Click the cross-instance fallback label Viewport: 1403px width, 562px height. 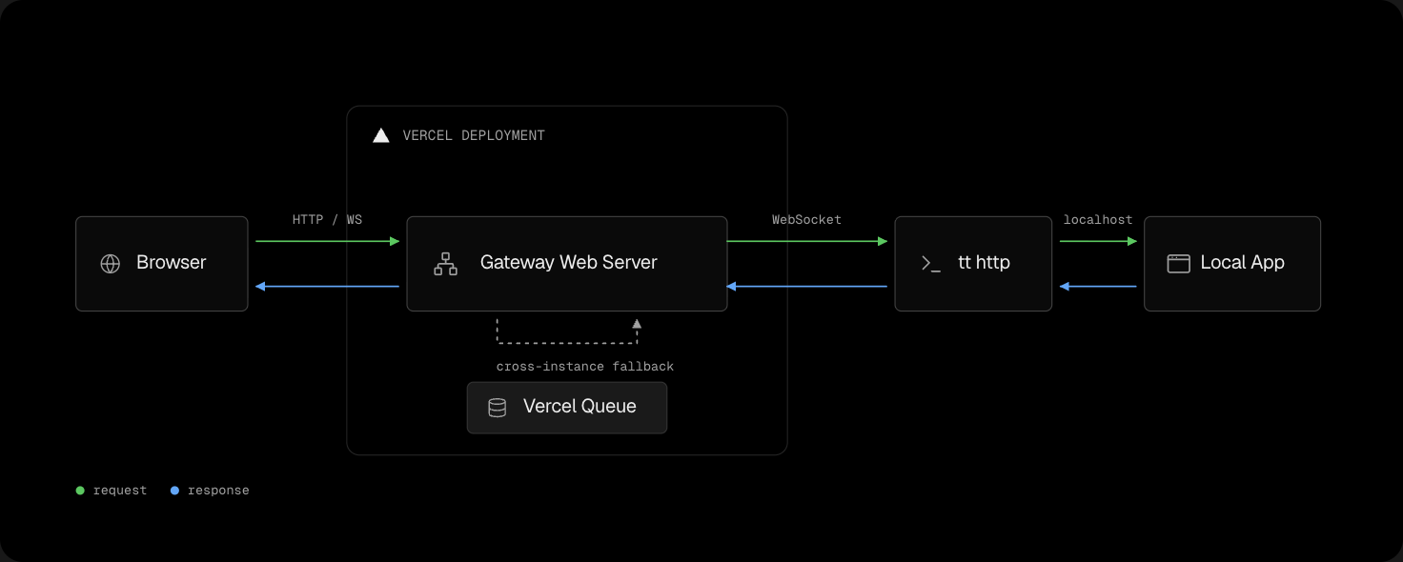tap(585, 367)
